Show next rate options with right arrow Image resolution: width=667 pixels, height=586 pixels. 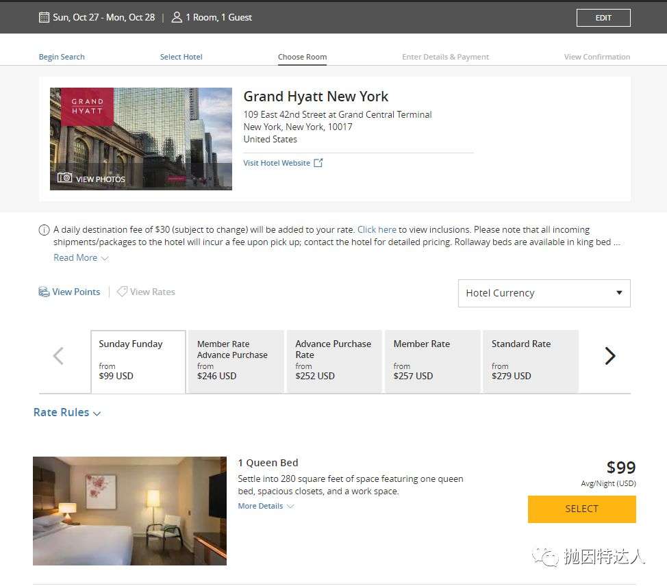click(610, 356)
